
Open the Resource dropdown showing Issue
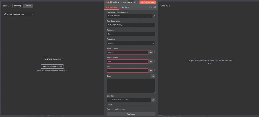(x=131, y=34)
